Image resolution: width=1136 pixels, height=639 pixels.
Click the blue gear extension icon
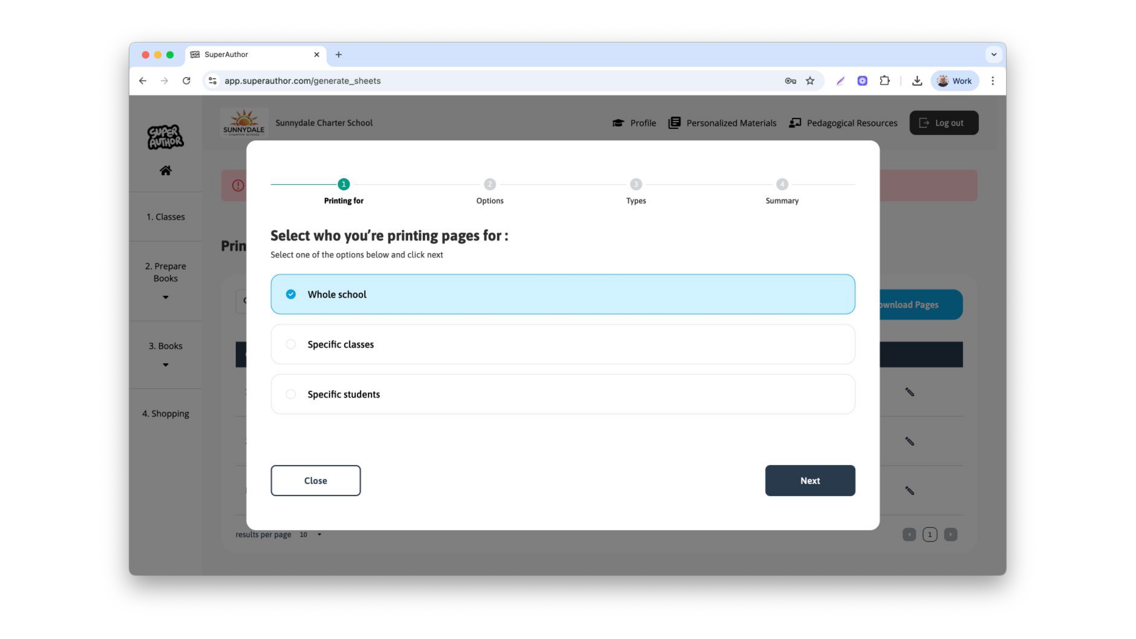(x=862, y=81)
